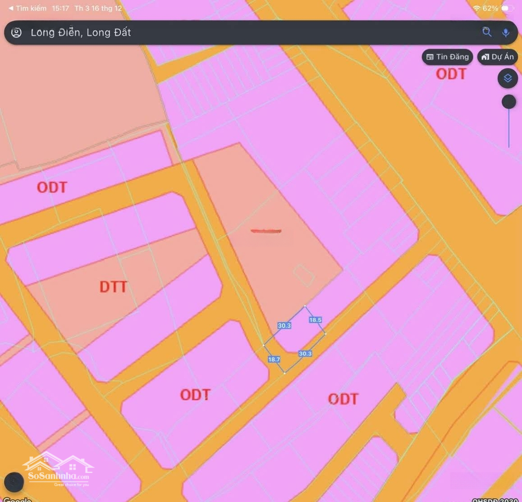
Task: Tap the ODT label below Tin Đăng button
Action: tap(451, 74)
